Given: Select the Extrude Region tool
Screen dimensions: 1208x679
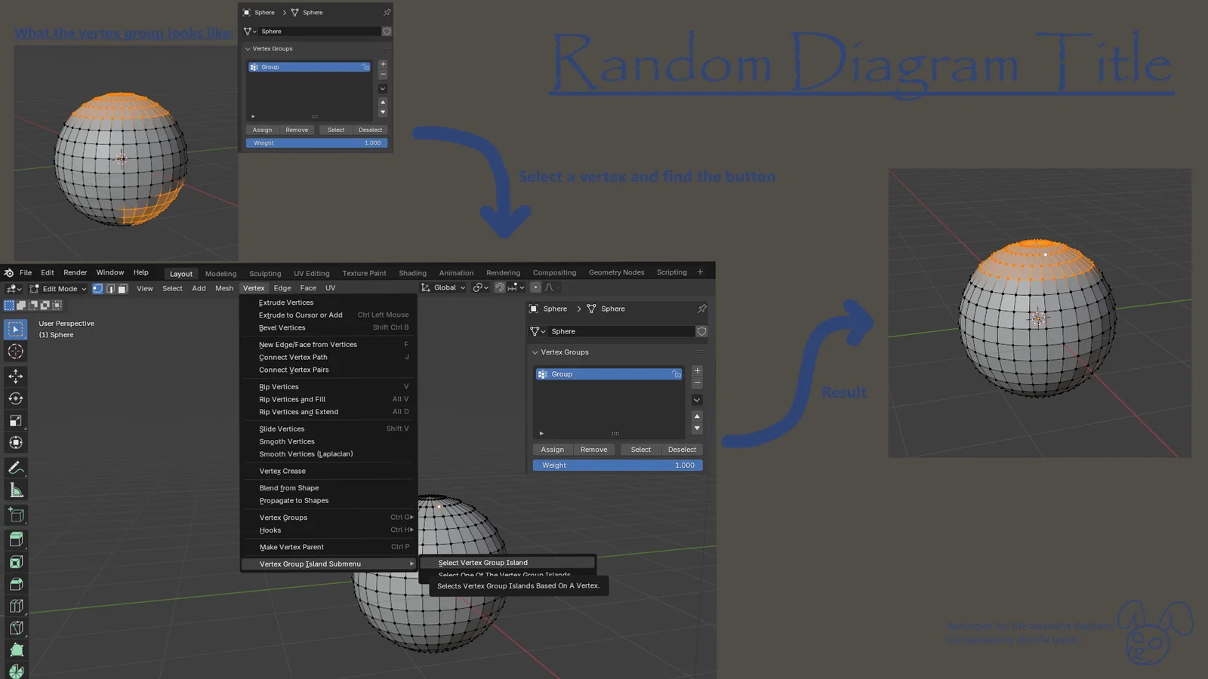Looking at the screenshot, I should [15, 539].
